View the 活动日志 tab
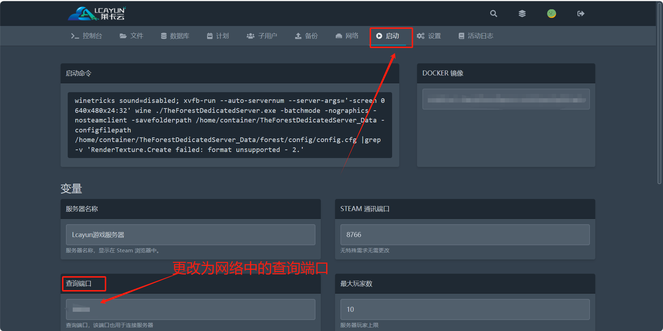Image resolution: width=663 pixels, height=331 pixels. 476,36
